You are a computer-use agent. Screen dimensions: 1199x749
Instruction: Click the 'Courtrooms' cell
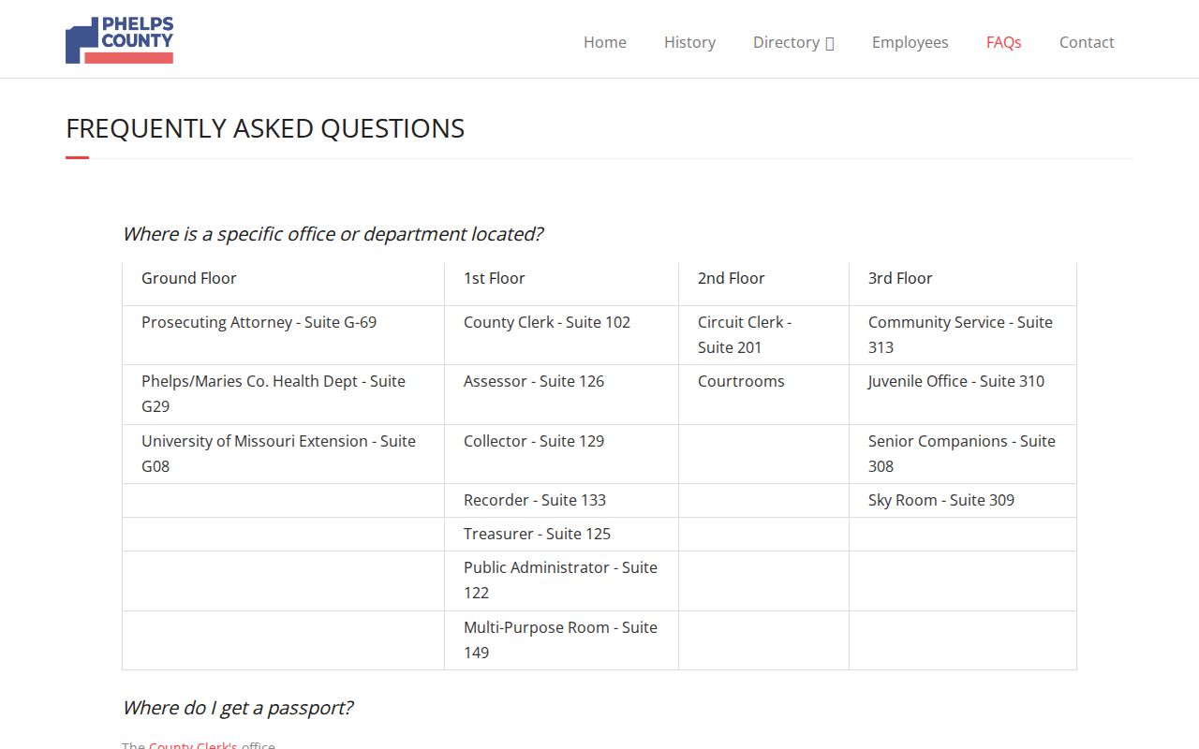(763, 394)
